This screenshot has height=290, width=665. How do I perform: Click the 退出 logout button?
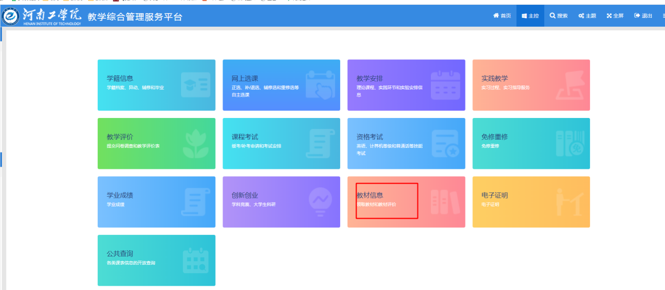pos(643,16)
